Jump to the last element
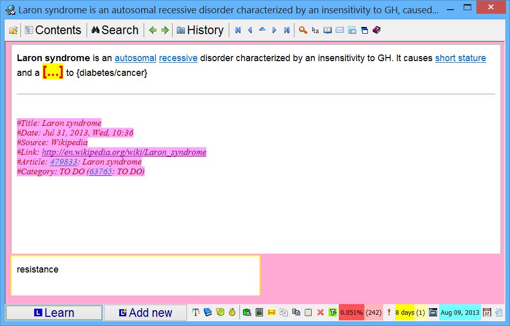510x326 pixels. coord(287,31)
